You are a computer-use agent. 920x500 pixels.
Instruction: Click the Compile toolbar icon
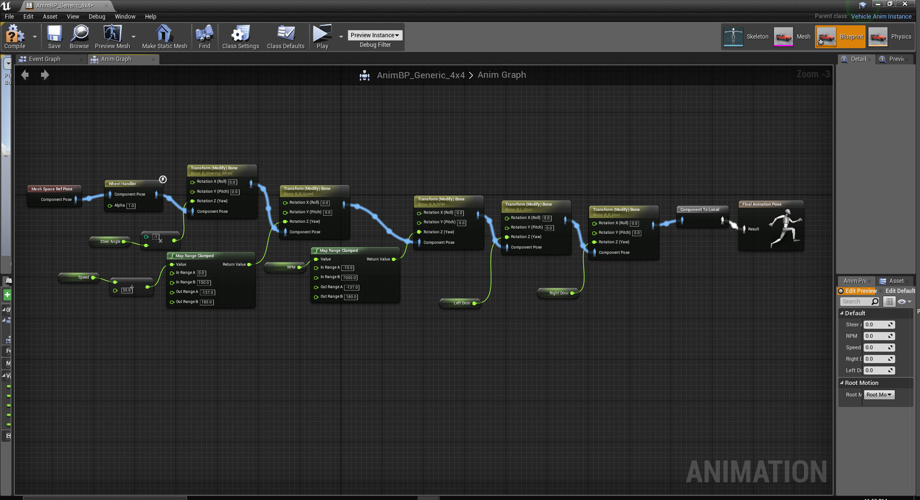coord(14,34)
